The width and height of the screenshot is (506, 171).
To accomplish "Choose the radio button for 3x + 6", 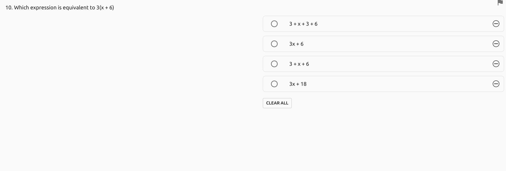I will click(274, 44).
